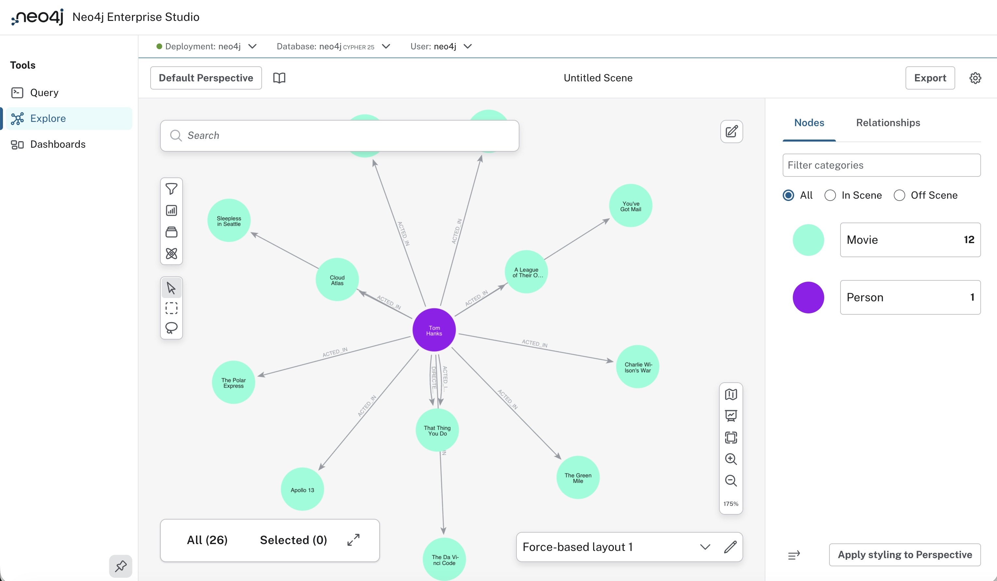Select the In Scene radio button
Viewport: 997px width, 581px height.
[830, 195]
